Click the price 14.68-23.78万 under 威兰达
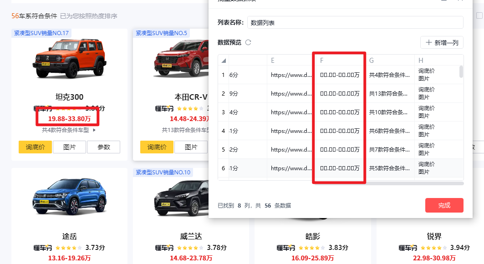484x264 pixels. pos(191,258)
